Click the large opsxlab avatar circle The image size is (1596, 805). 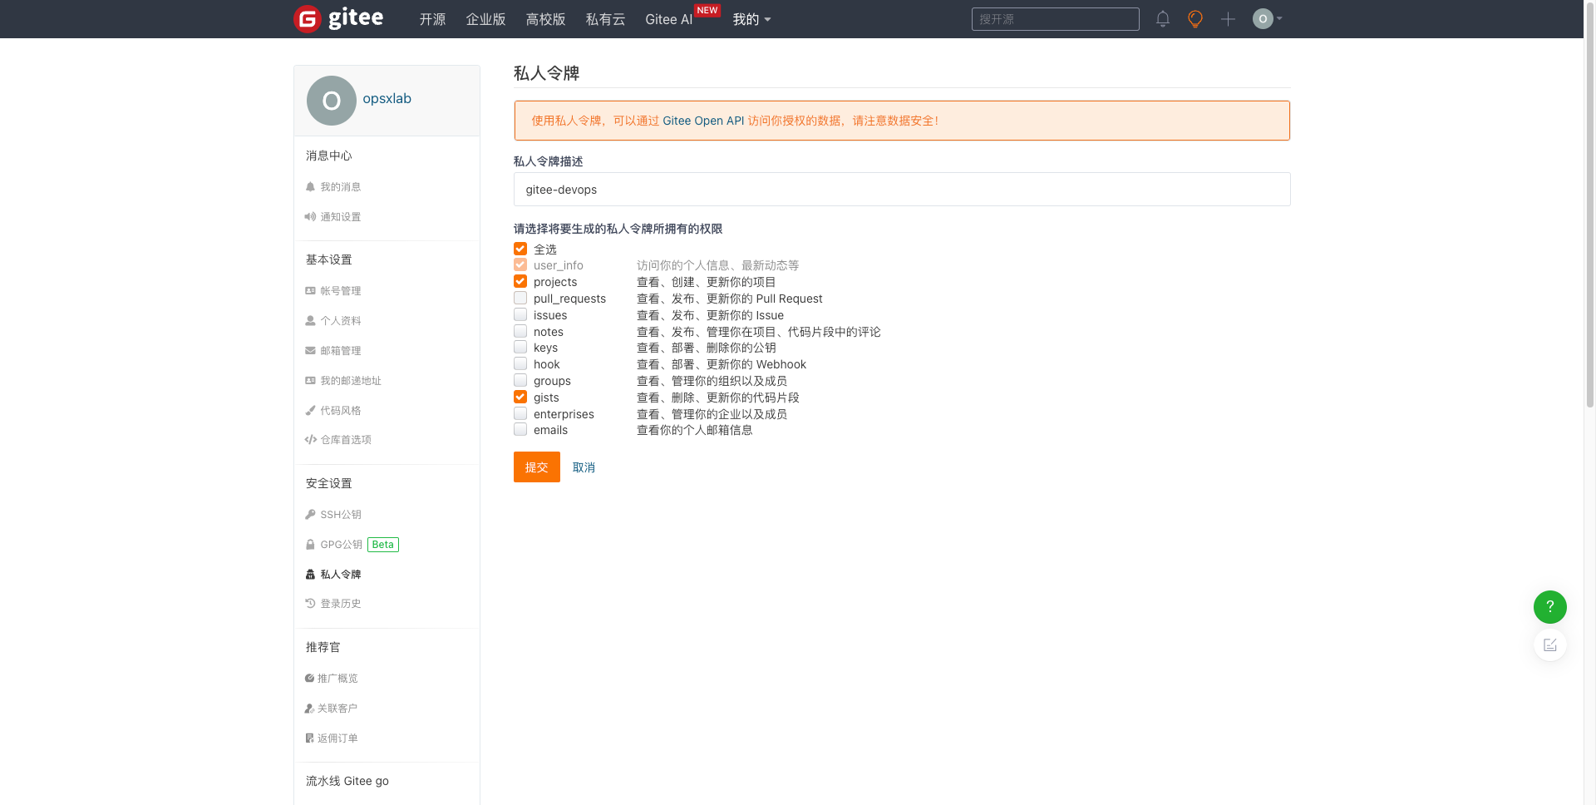pyautogui.click(x=332, y=101)
